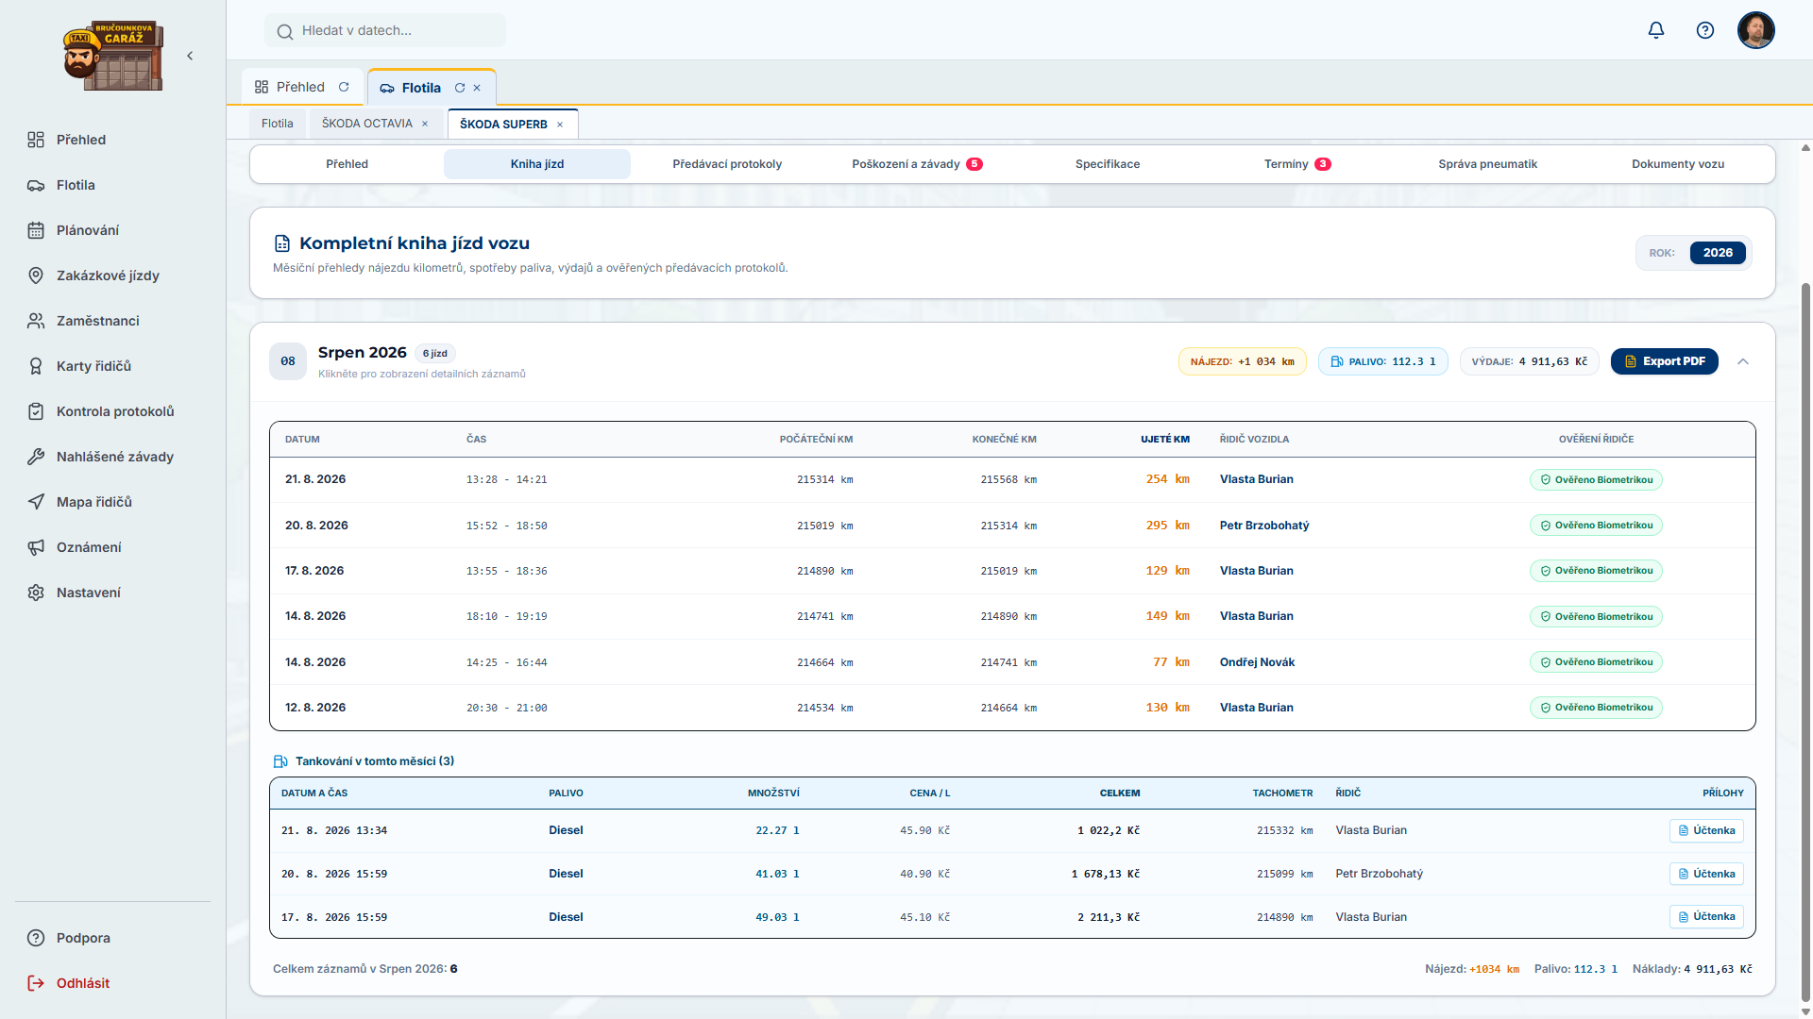Open the Poškození a závady tab
The image size is (1813, 1019).
(x=917, y=164)
